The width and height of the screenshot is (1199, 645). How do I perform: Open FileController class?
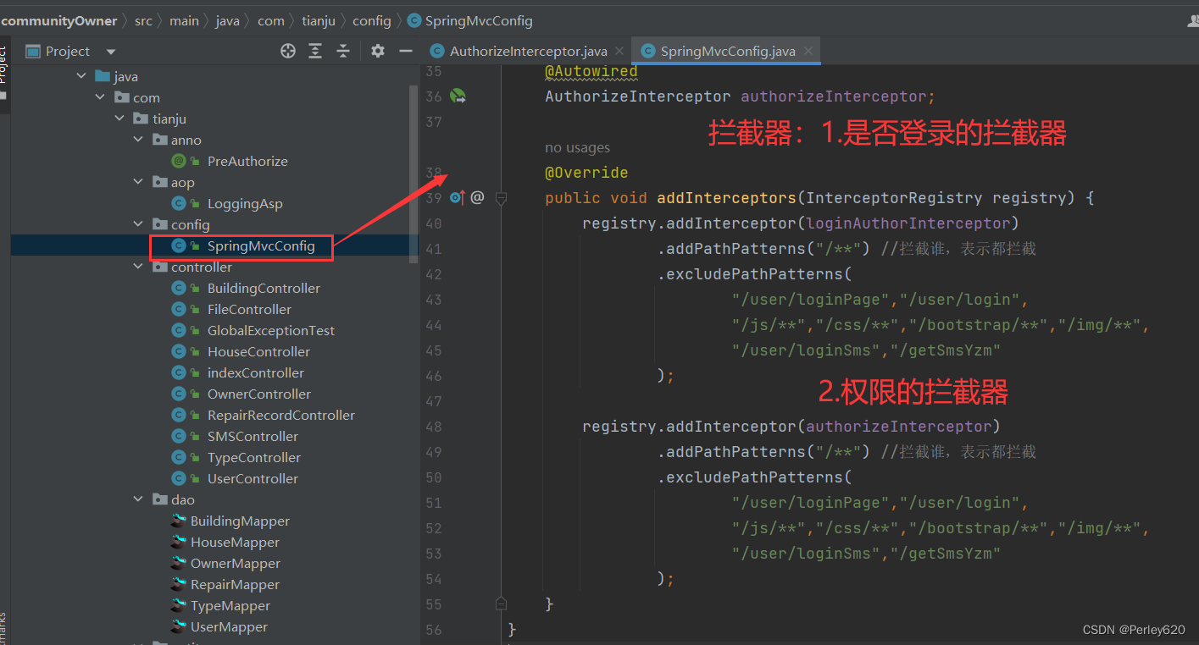tap(249, 309)
